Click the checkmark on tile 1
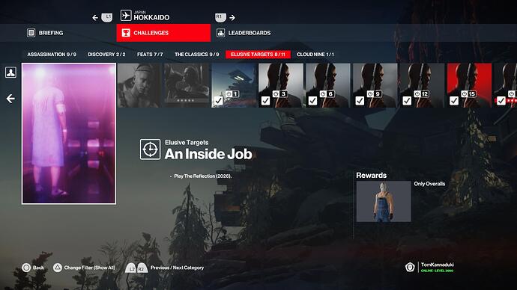The height and width of the screenshot is (290, 517). pos(219,101)
